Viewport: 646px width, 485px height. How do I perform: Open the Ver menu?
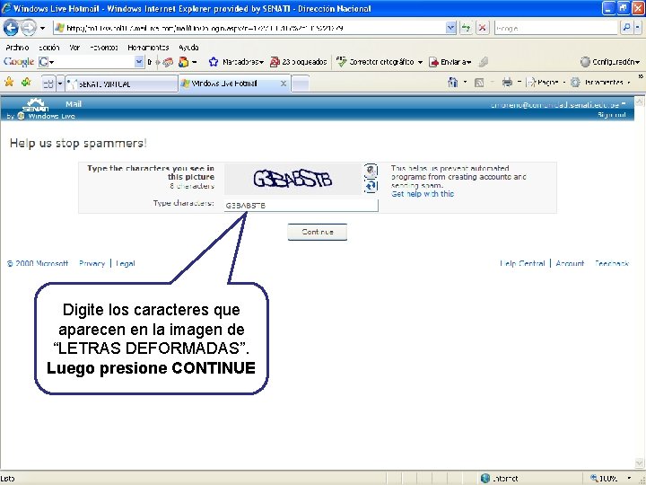click(x=74, y=48)
